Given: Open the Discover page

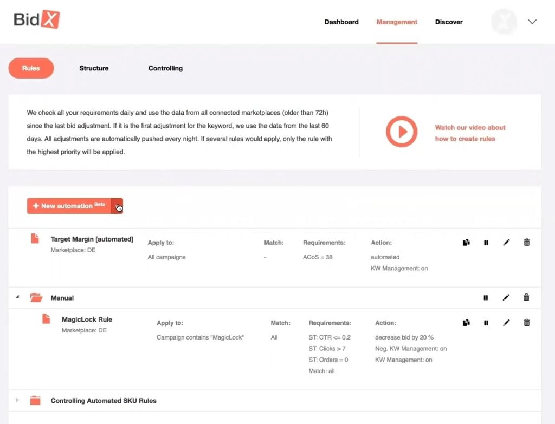Looking at the screenshot, I should click(449, 22).
